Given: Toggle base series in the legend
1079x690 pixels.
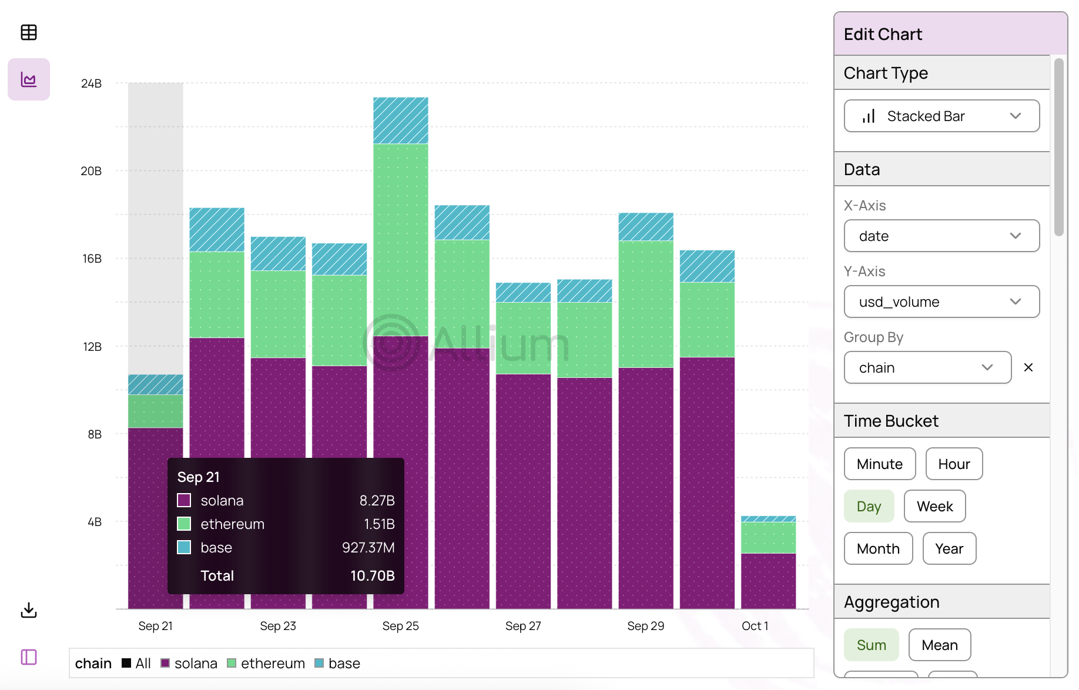Looking at the screenshot, I should tap(337, 663).
